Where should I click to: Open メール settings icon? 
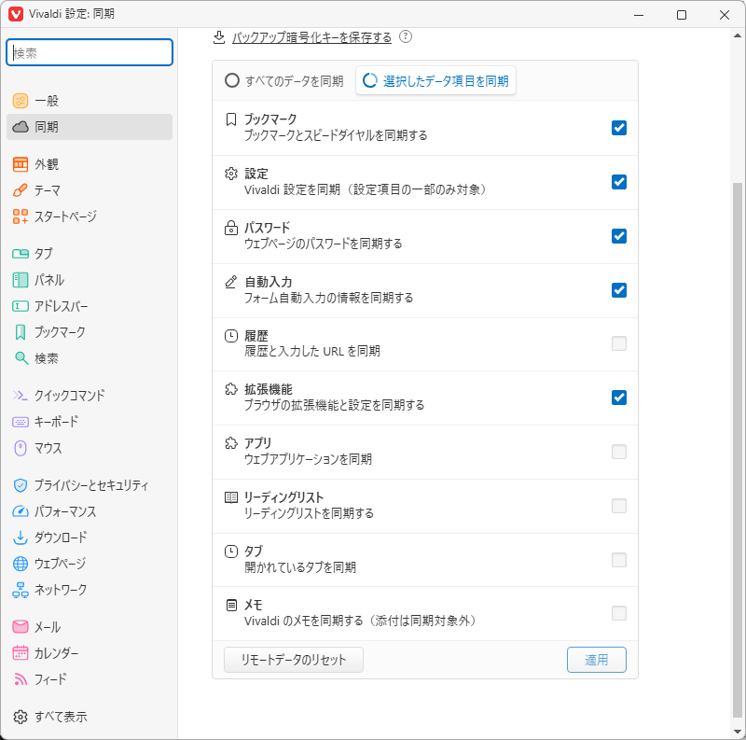tap(20, 627)
